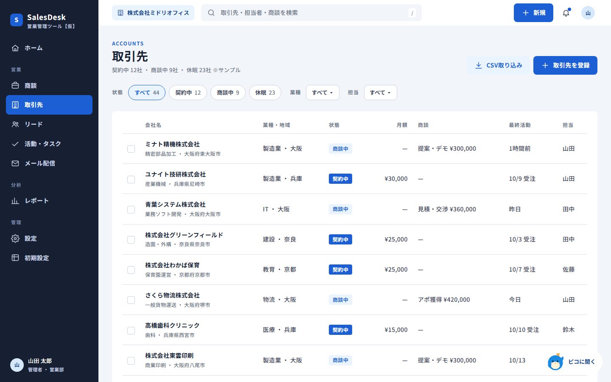The width and height of the screenshot is (611, 382).
Task: Click the 設定 gear icon
Action: [15, 239]
